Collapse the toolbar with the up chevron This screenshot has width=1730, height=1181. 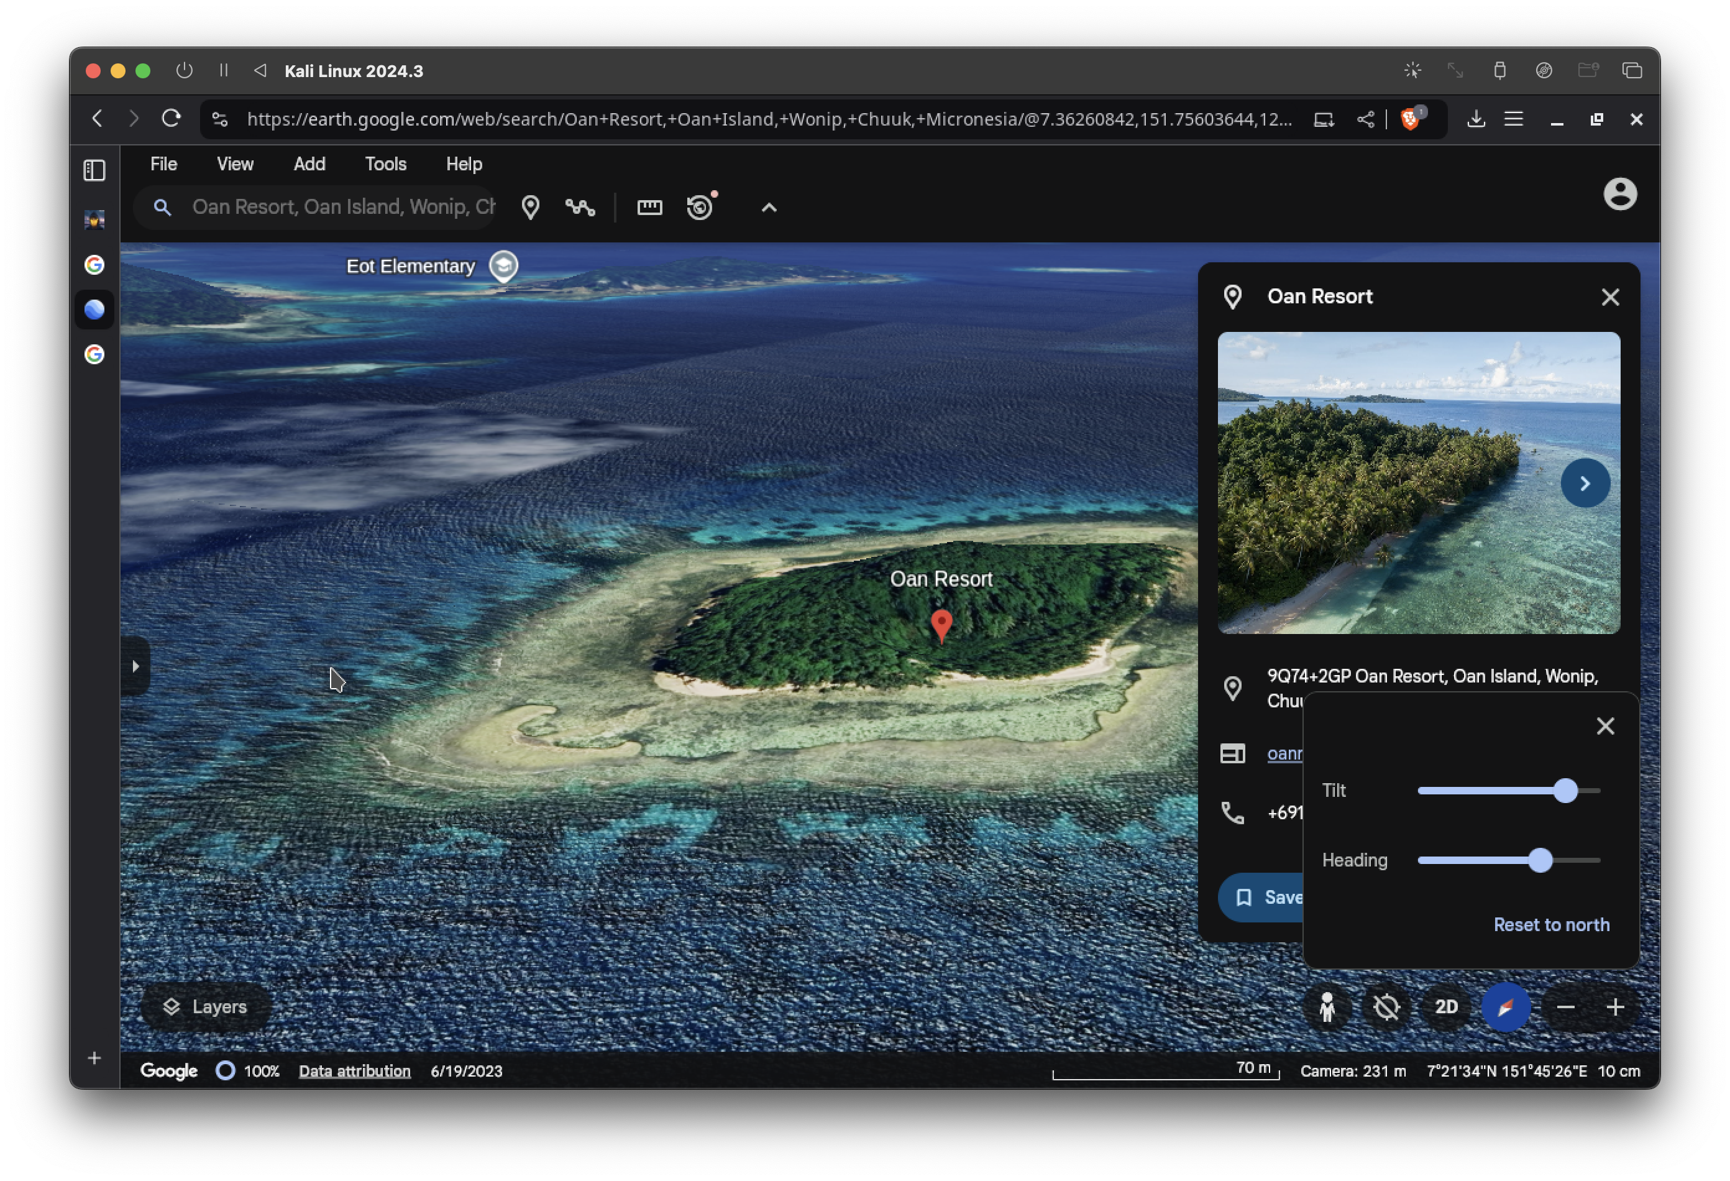[x=769, y=208]
